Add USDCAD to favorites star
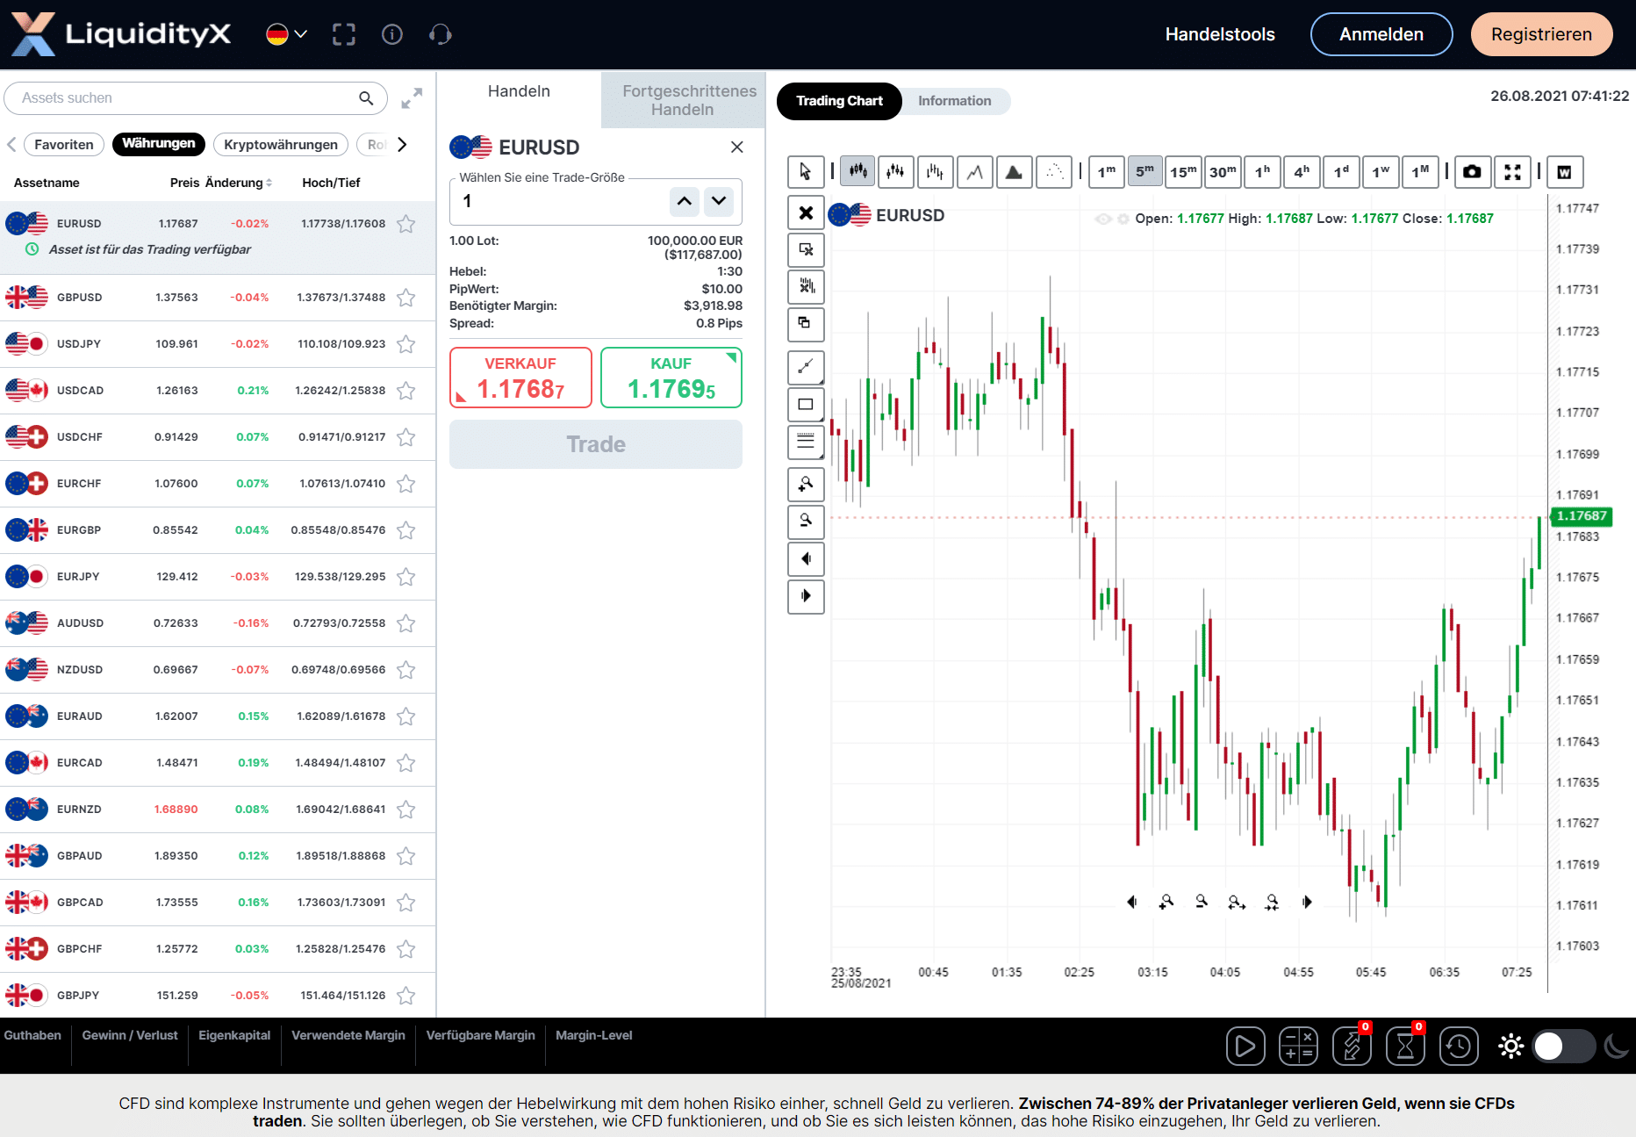1636x1137 pixels. coord(405,391)
